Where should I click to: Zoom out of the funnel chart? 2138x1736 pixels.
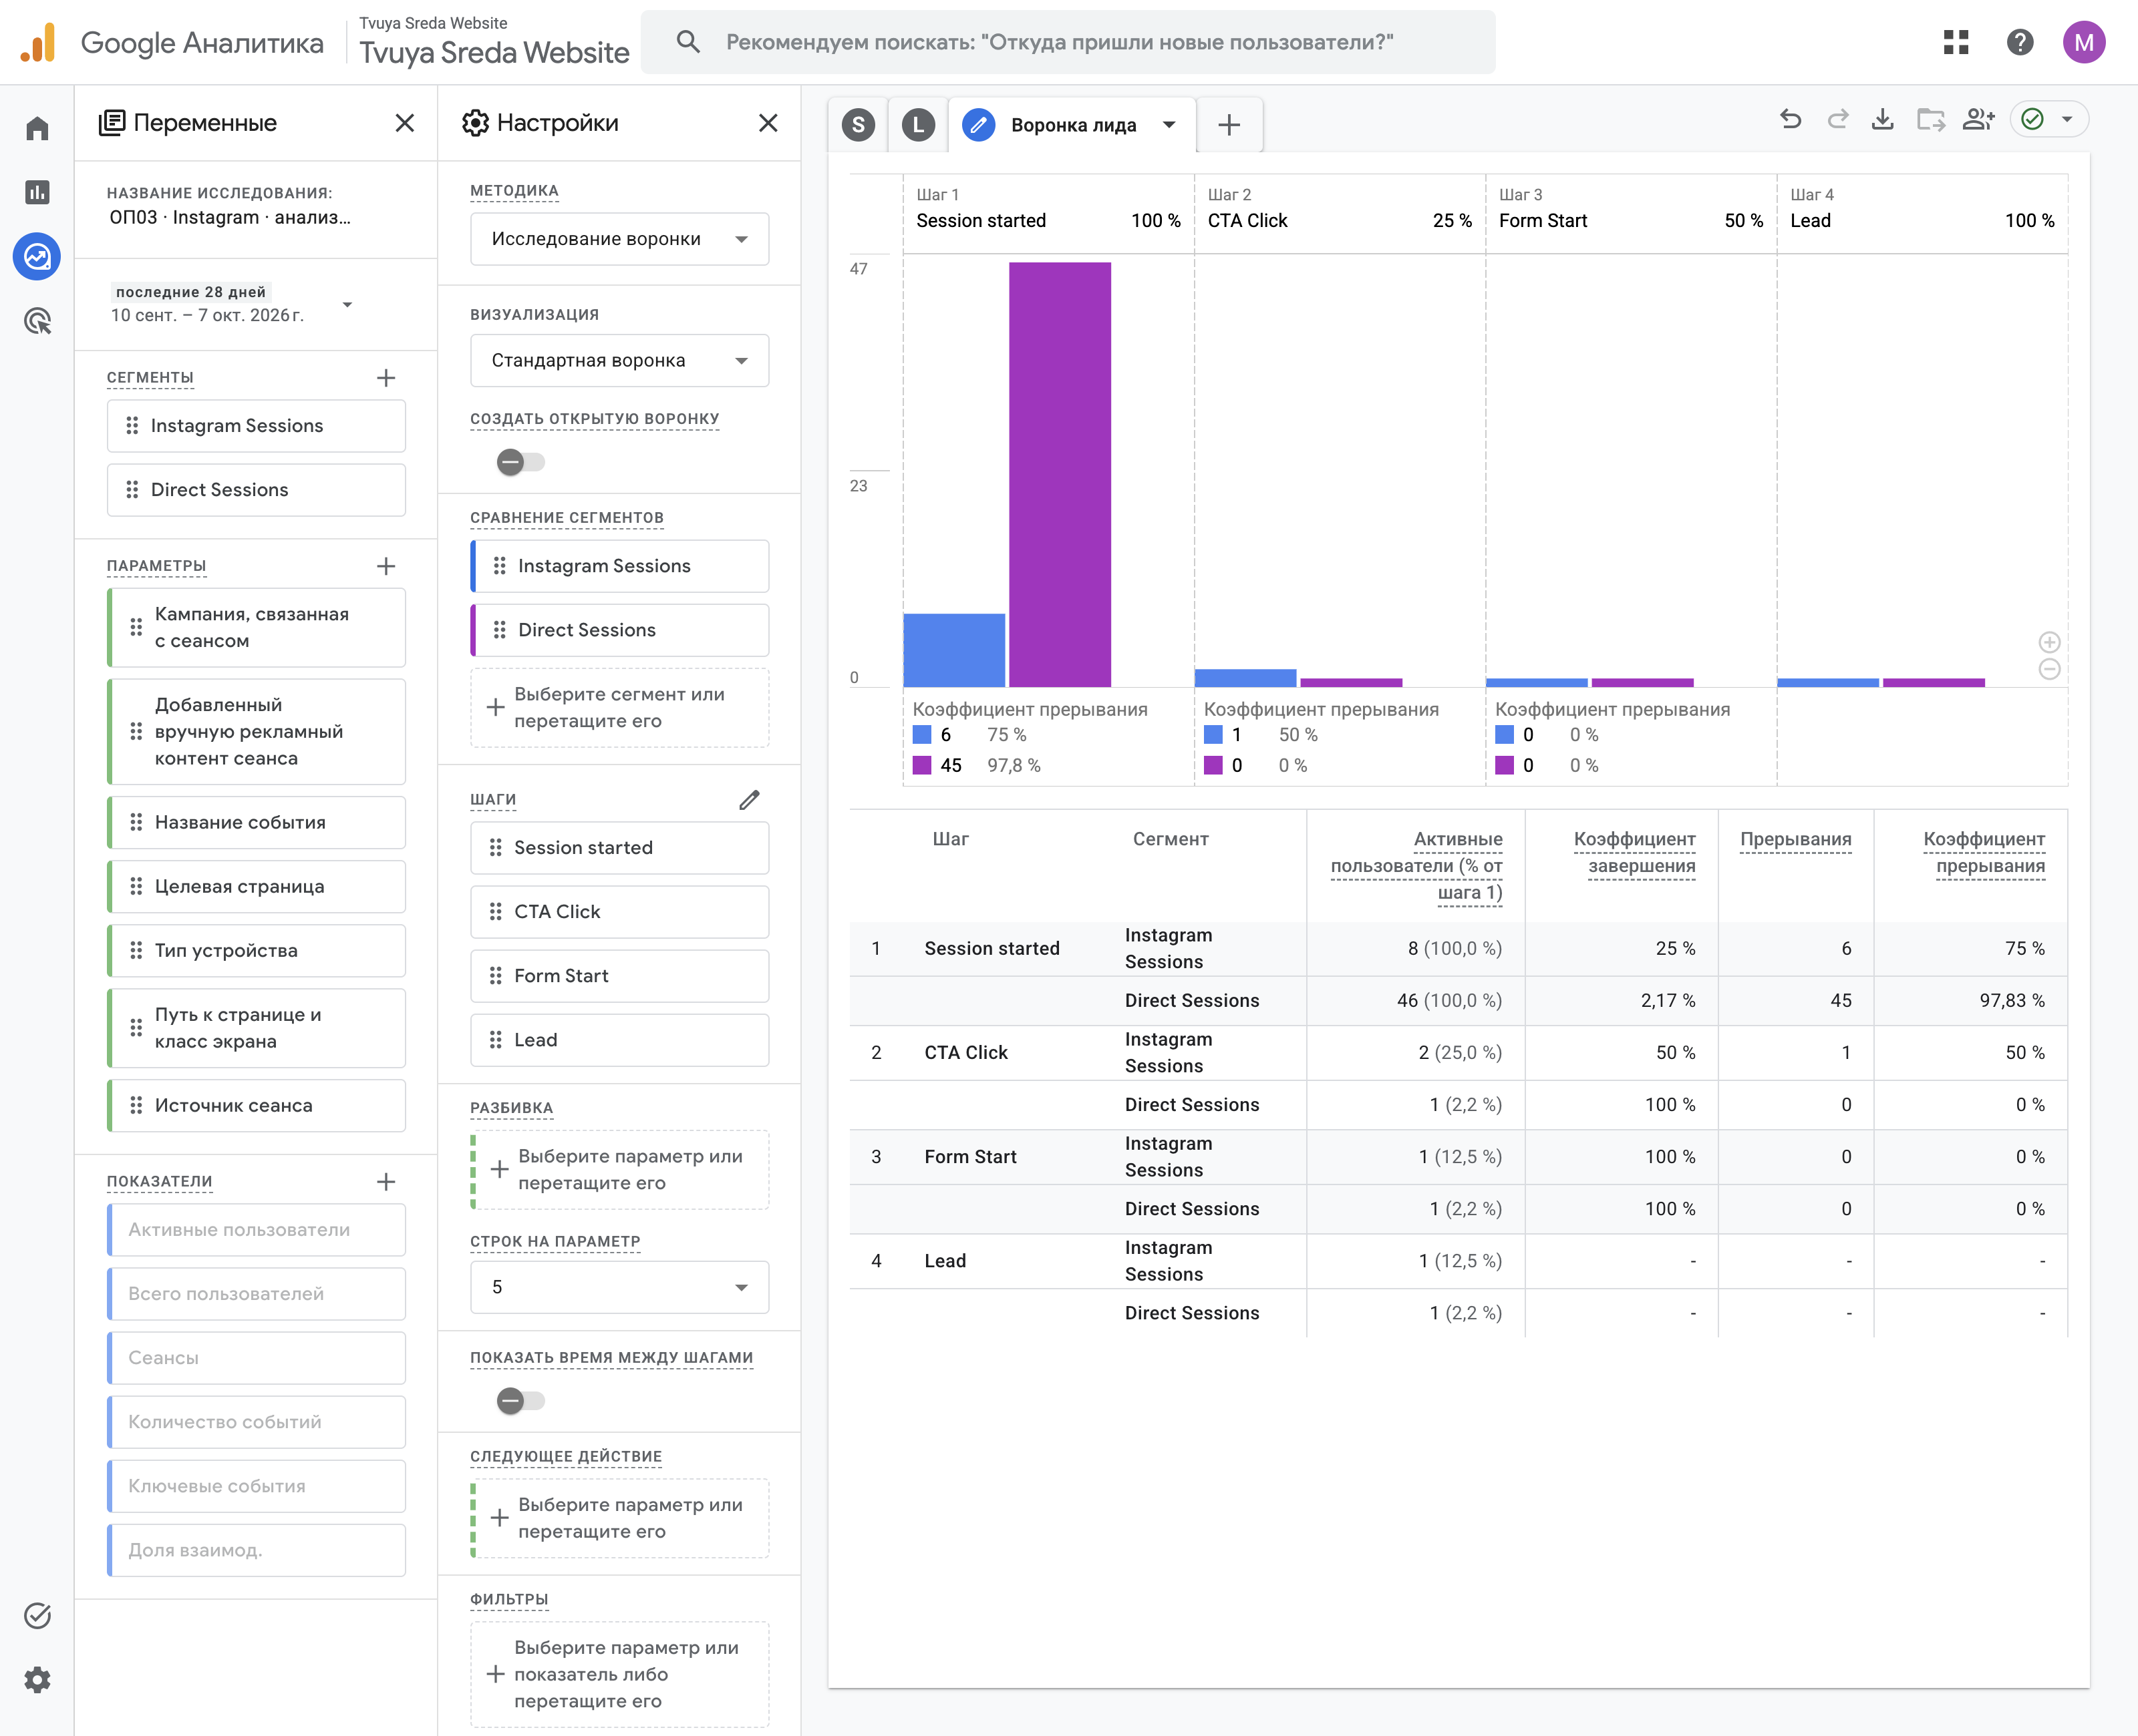click(x=2049, y=669)
